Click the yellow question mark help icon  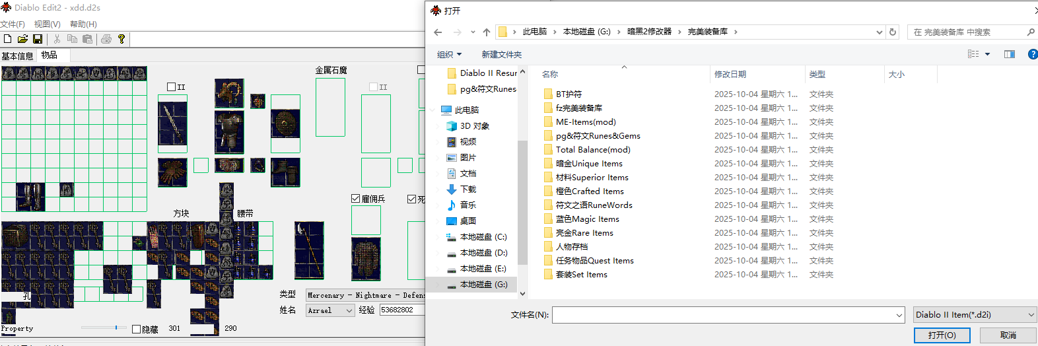pos(121,40)
